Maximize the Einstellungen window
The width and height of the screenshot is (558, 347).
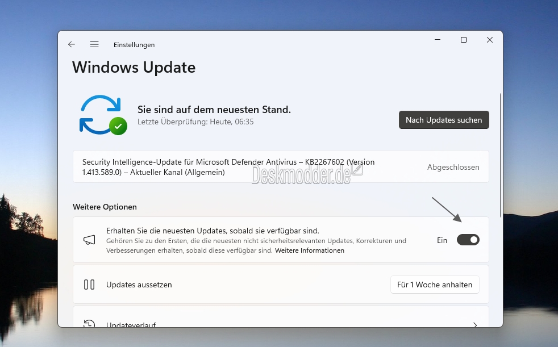[463, 40]
